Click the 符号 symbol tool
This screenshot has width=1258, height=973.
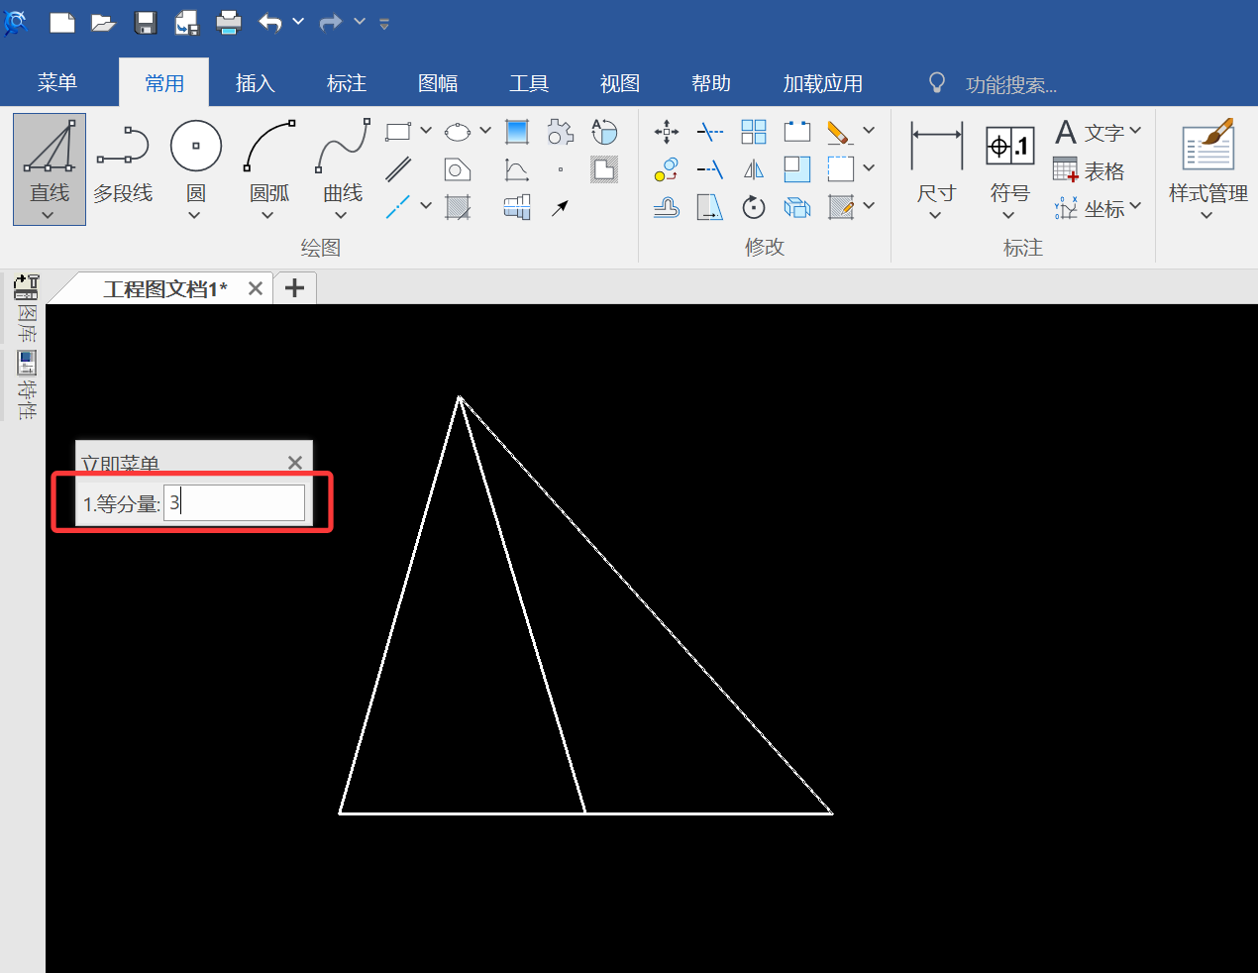[x=1009, y=163]
